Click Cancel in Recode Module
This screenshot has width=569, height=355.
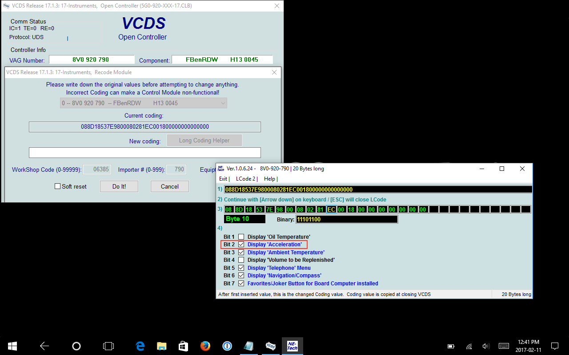tap(170, 186)
